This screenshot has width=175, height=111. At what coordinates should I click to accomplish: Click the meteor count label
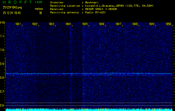point(39,9)
